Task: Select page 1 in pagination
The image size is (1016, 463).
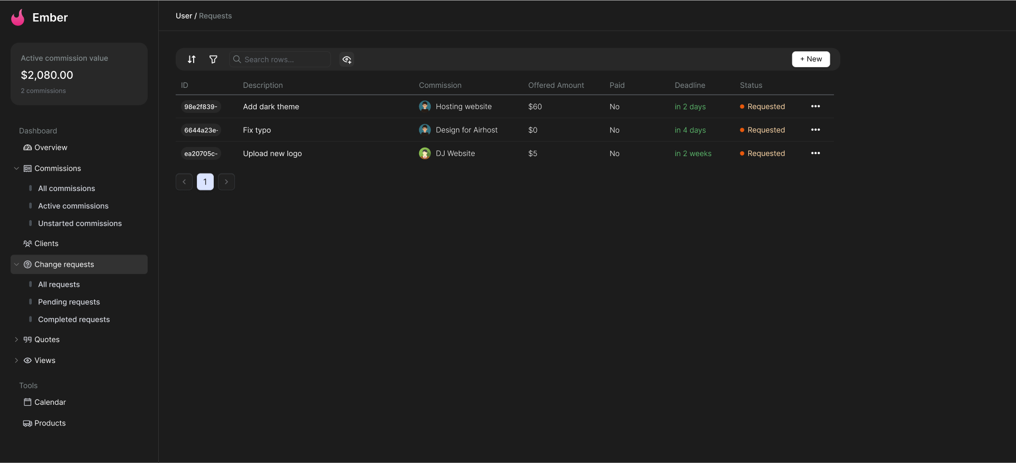Action: point(205,181)
